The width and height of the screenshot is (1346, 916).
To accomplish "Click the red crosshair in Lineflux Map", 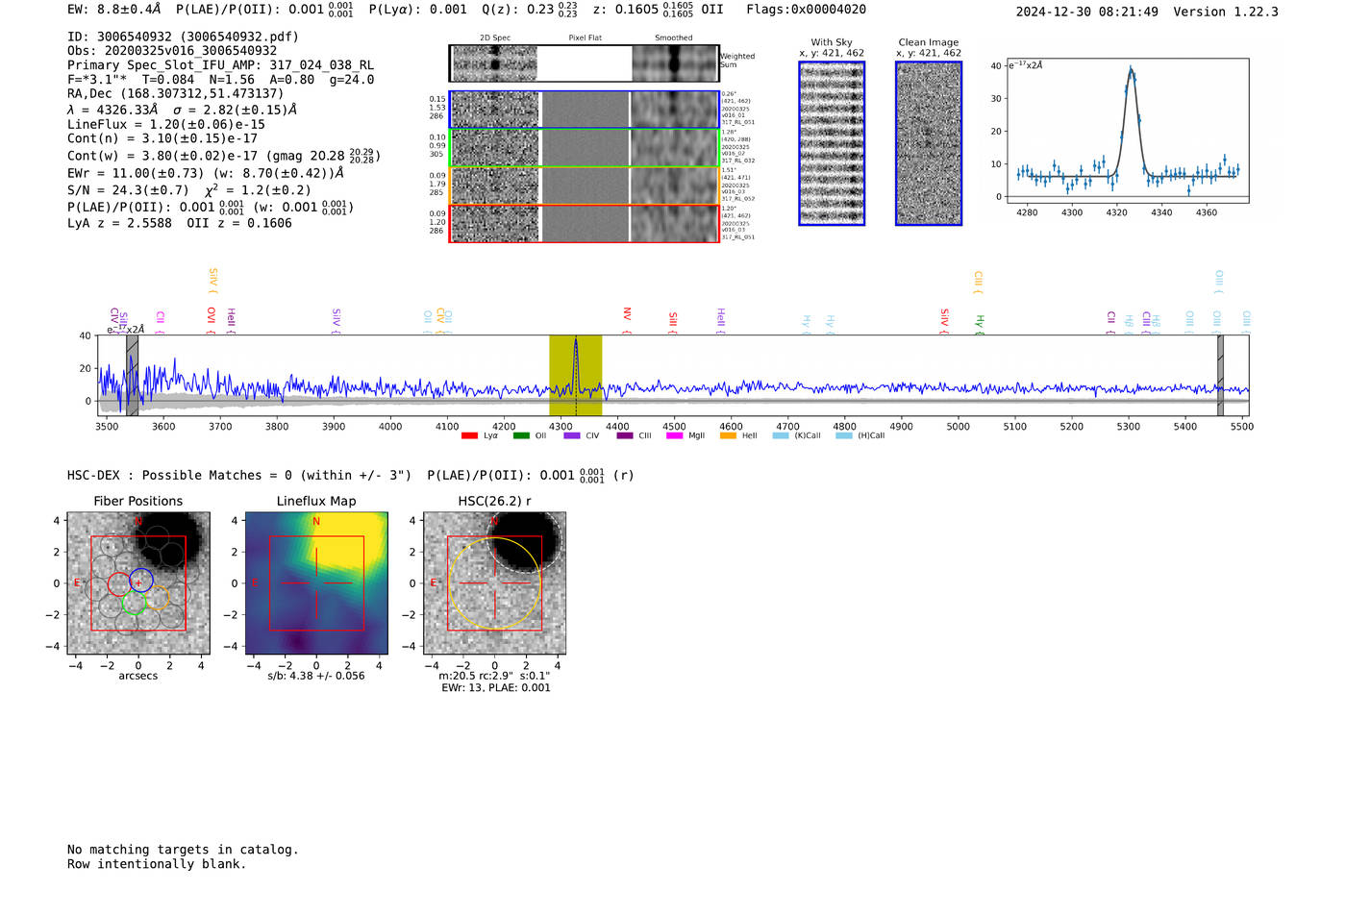I will click(x=316, y=583).
